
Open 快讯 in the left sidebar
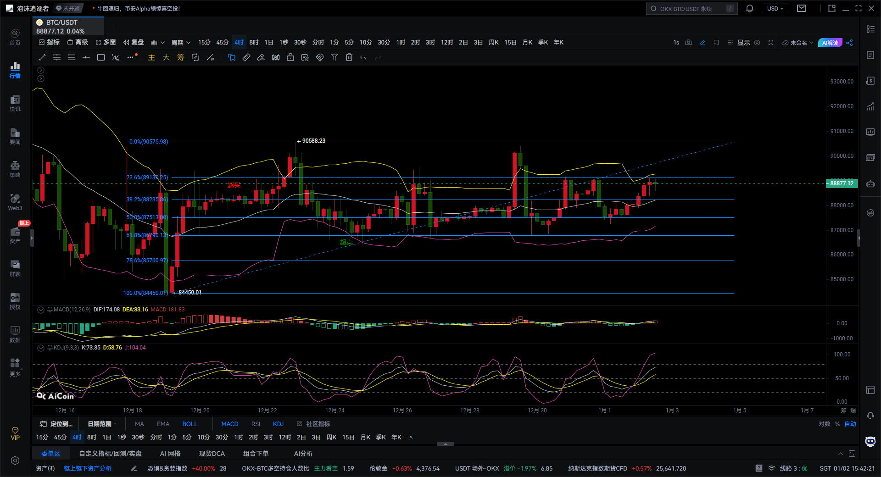point(15,103)
